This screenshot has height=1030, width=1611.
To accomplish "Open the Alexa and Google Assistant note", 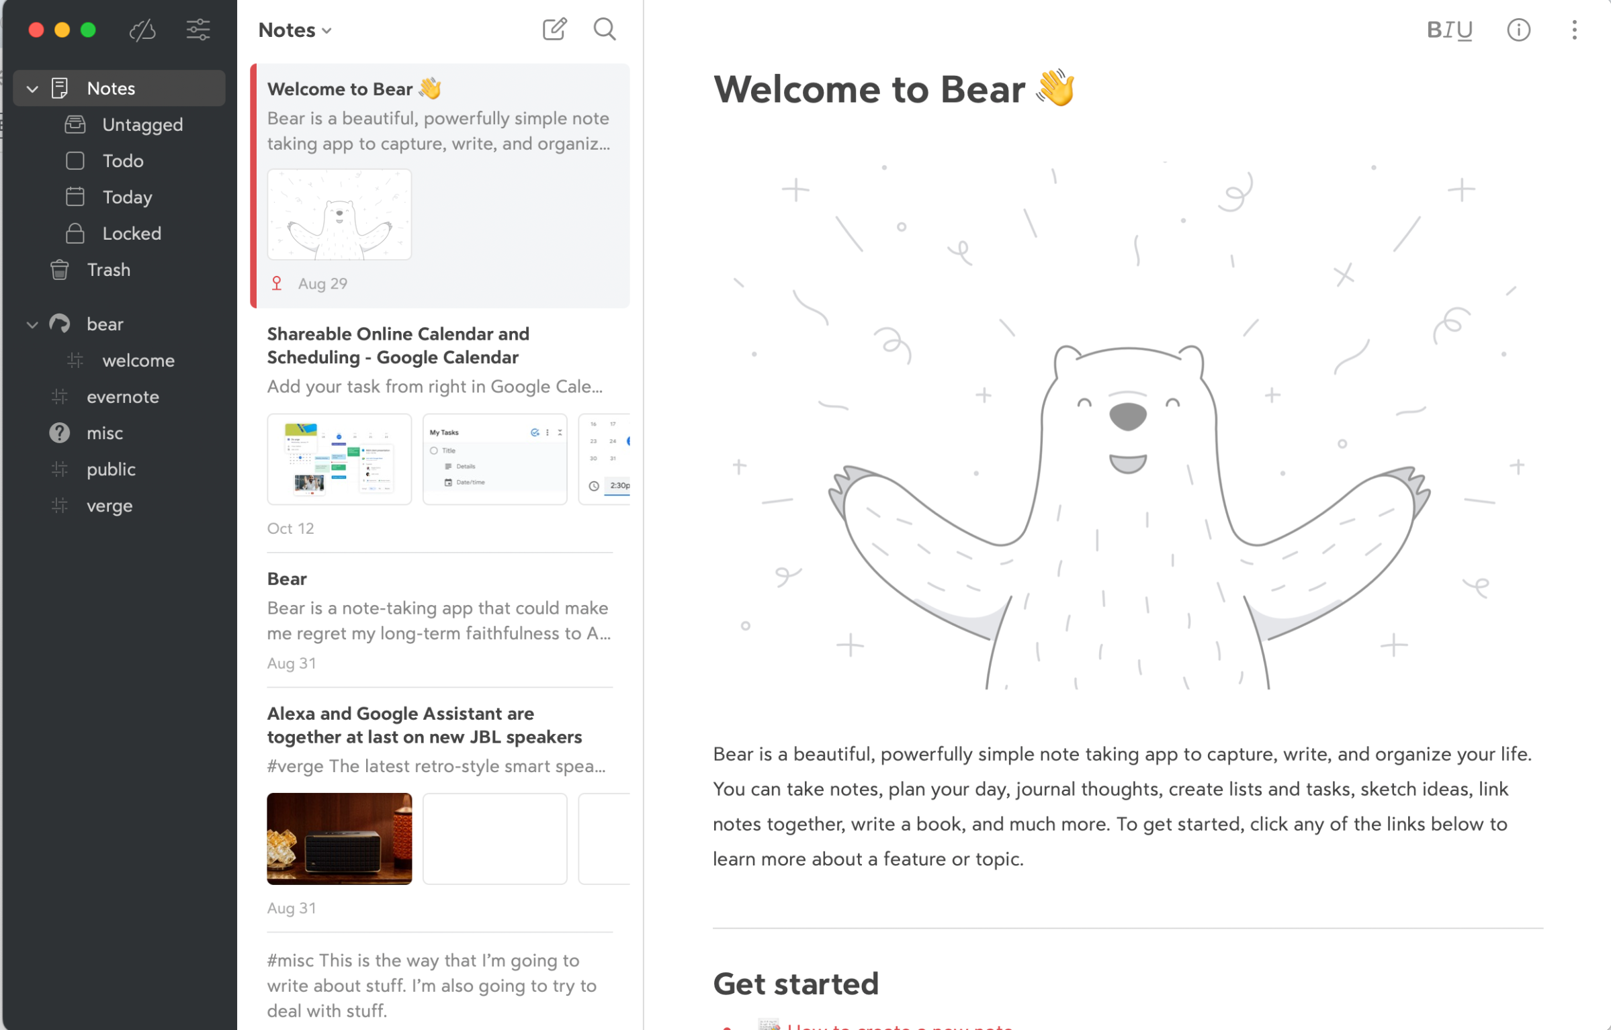I will click(441, 809).
